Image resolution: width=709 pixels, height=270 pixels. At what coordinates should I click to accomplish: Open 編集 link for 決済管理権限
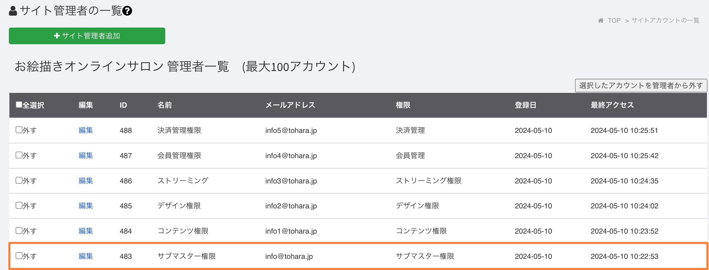(85, 130)
